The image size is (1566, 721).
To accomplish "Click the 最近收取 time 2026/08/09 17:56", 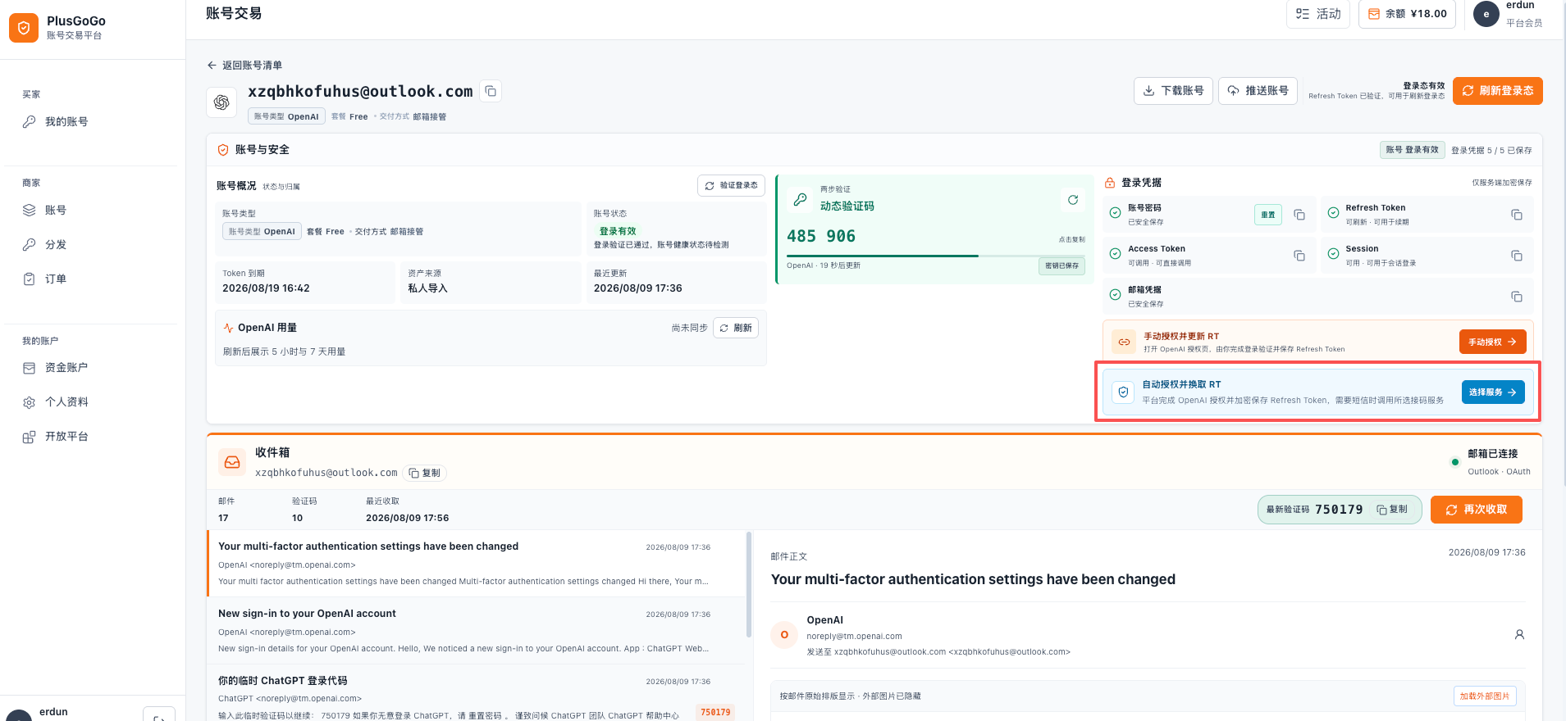I will [407, 518].
